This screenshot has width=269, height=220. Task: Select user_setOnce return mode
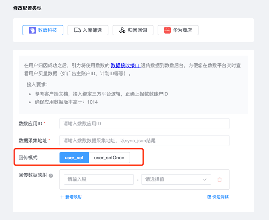pos(109,158)
